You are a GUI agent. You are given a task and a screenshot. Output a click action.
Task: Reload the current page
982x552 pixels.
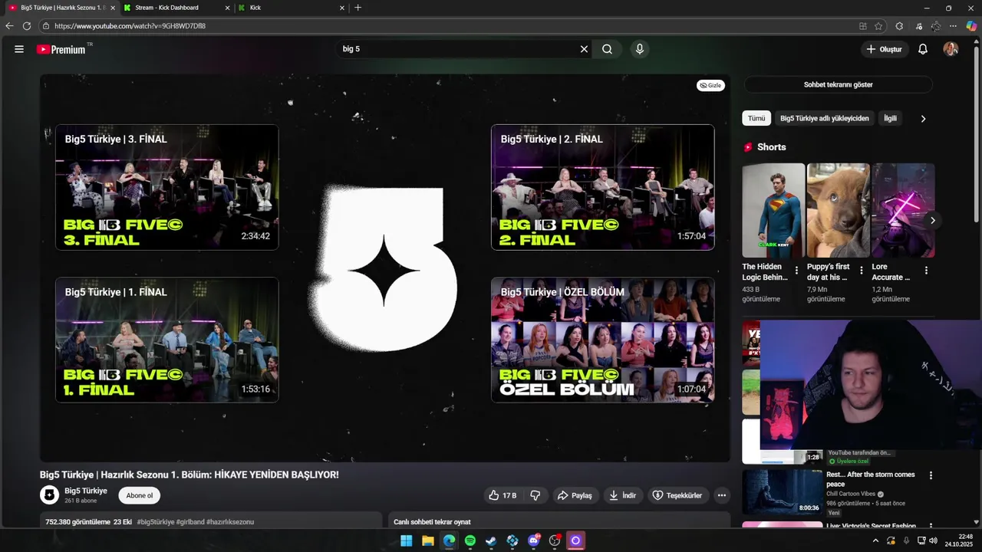[x=27, y=26]
